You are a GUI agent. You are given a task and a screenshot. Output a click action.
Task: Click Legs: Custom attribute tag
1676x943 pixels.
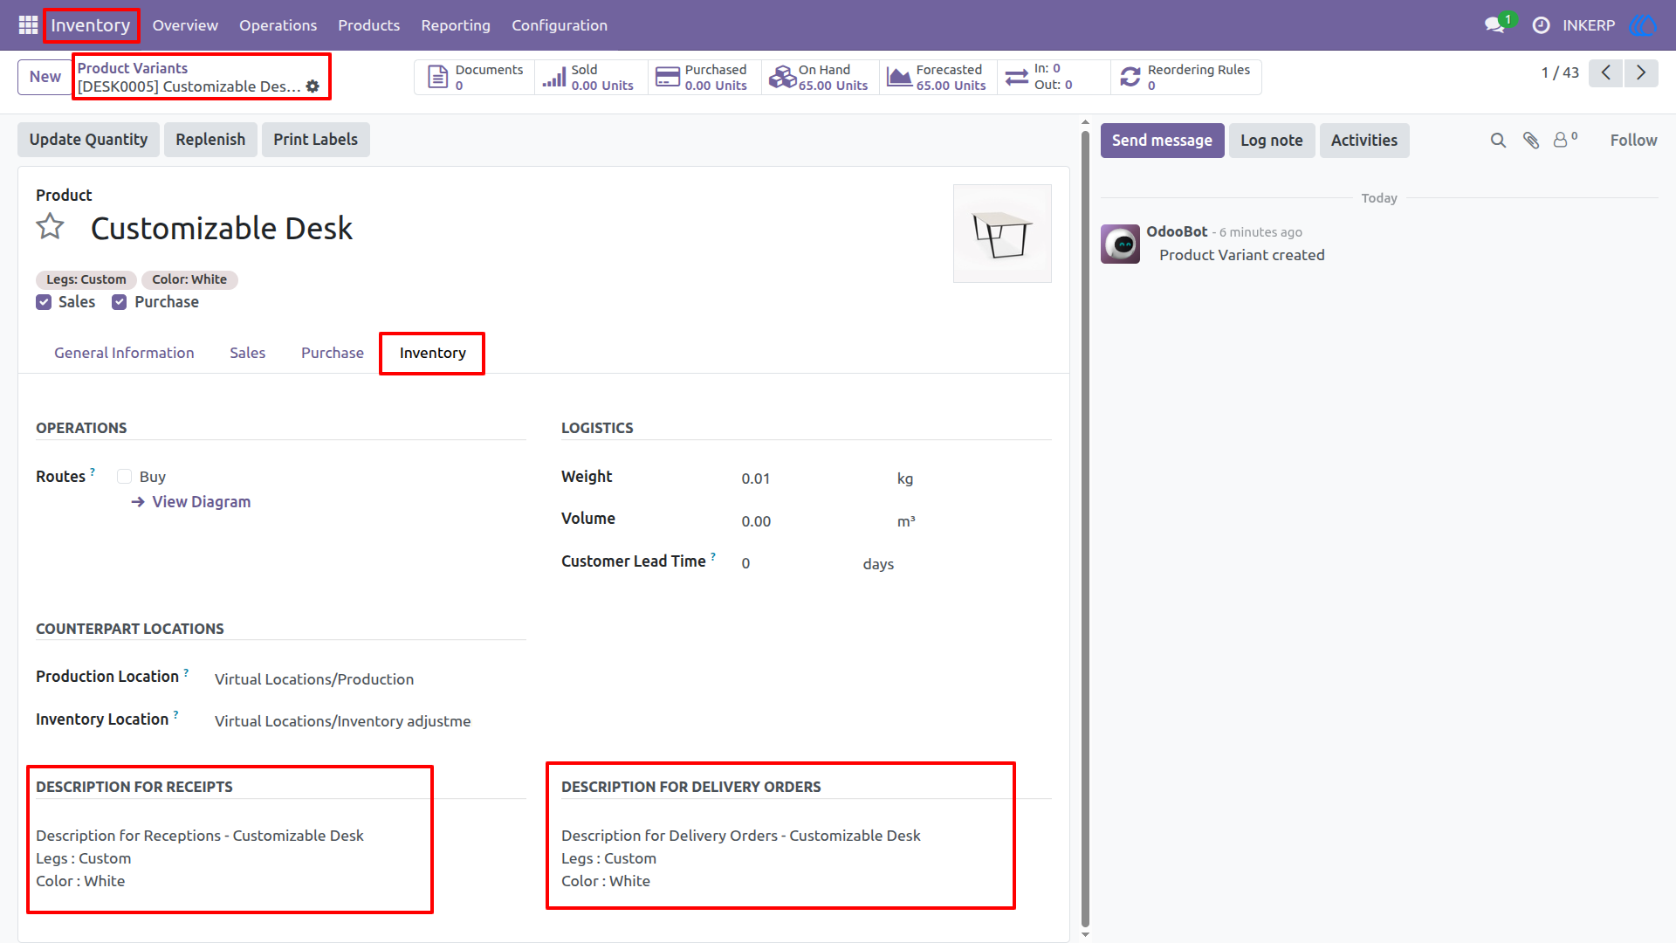pos(86,279)
